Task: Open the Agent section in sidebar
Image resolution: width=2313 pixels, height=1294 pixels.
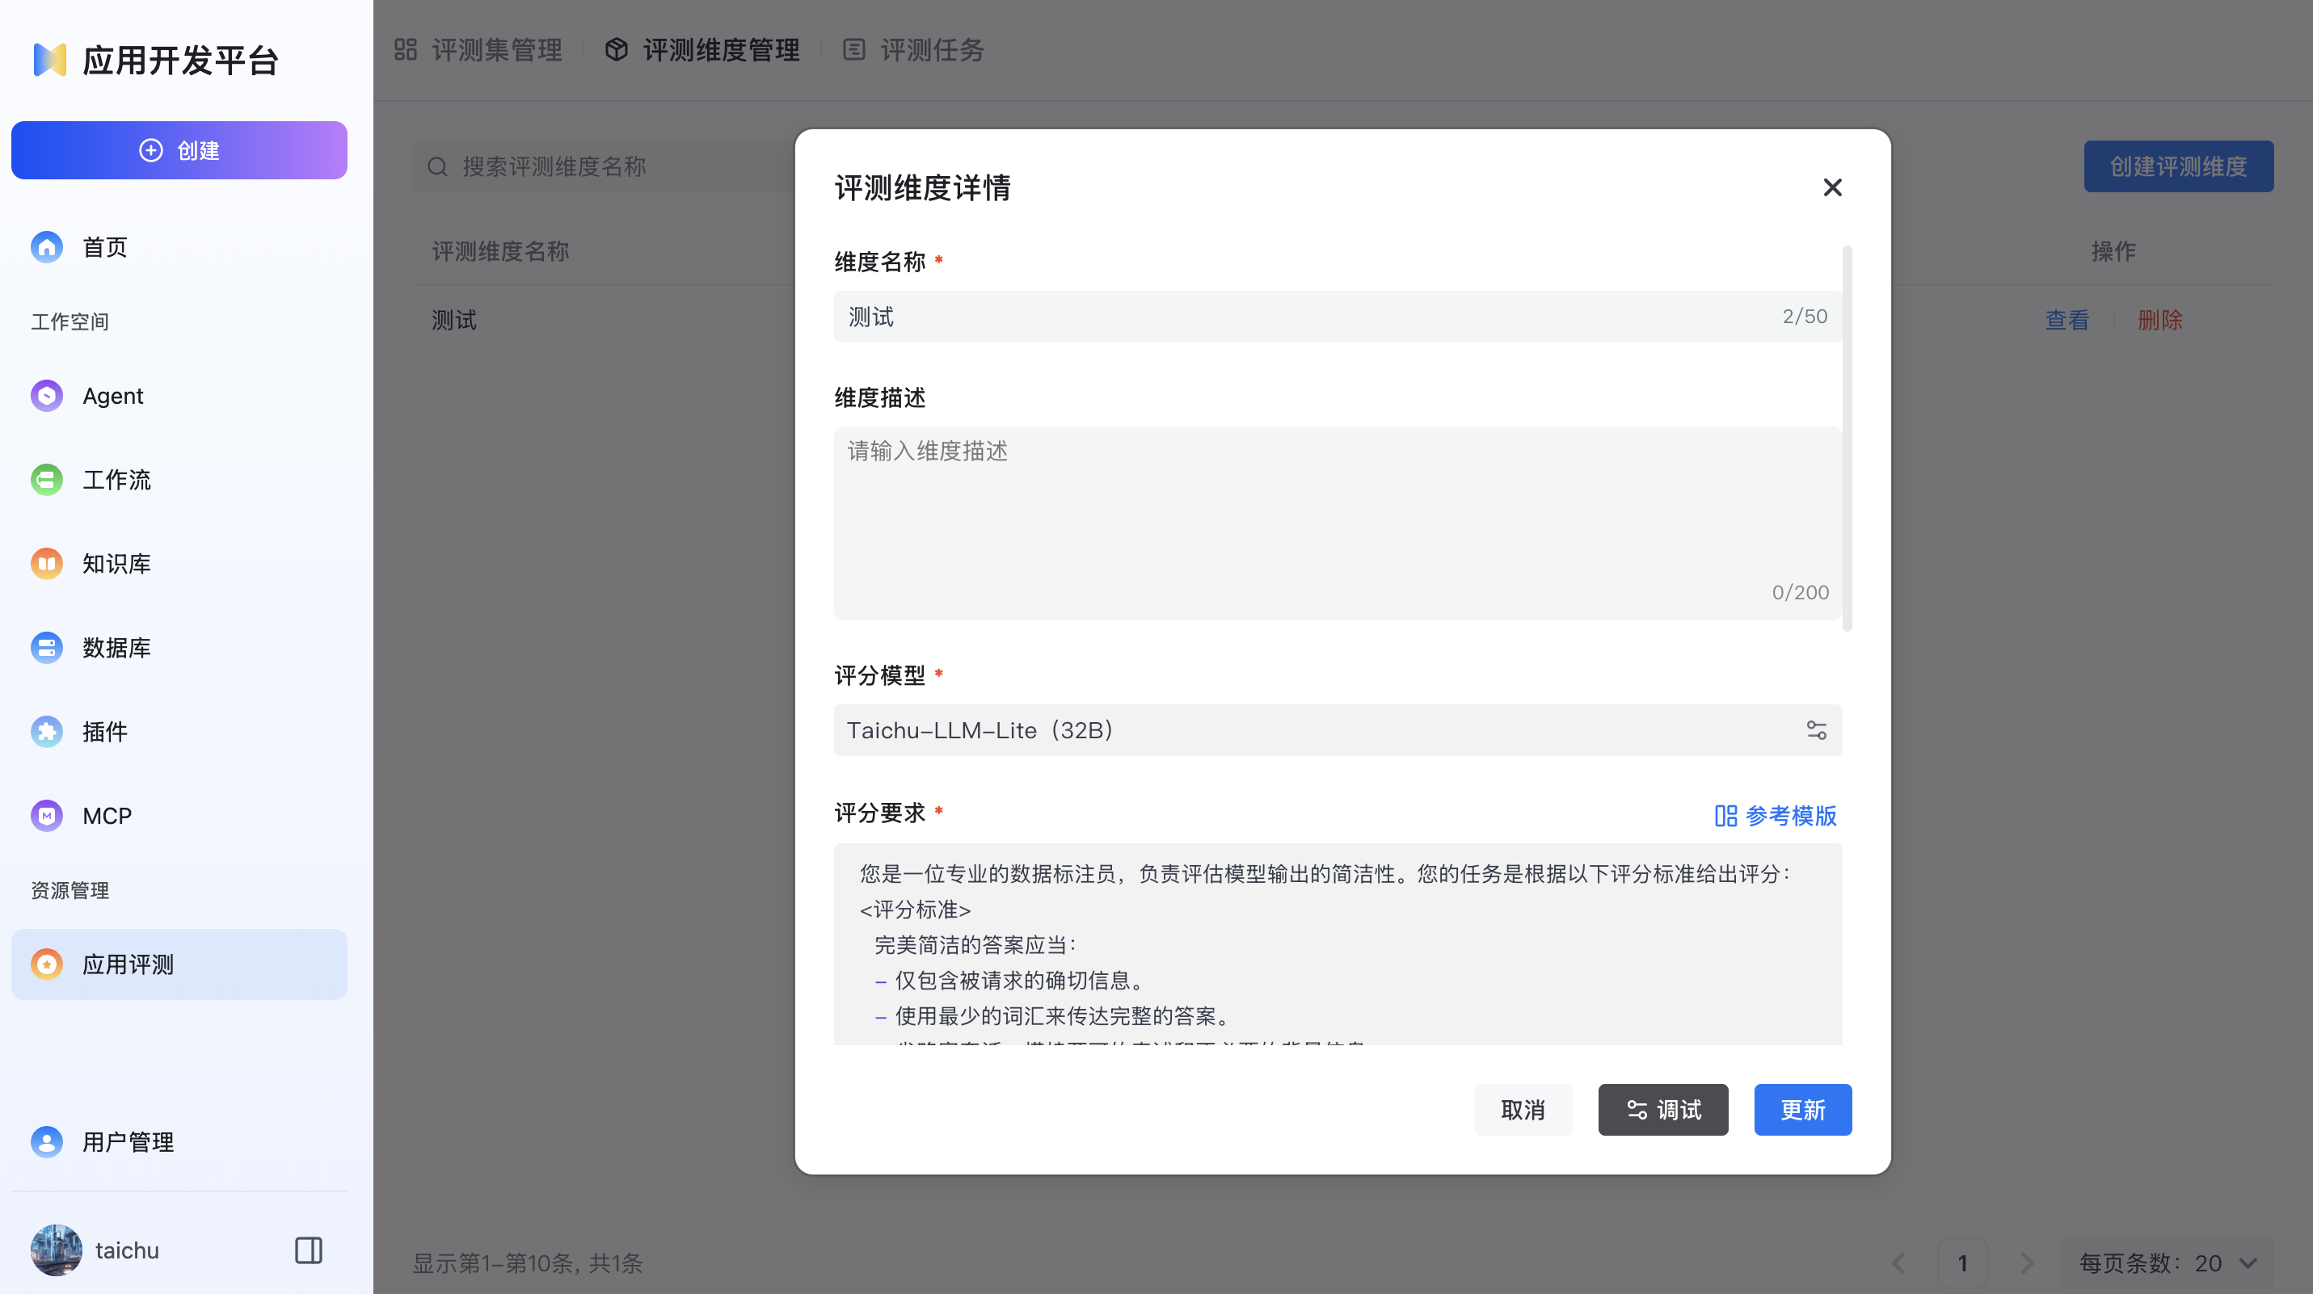Action: coord(112,395)
